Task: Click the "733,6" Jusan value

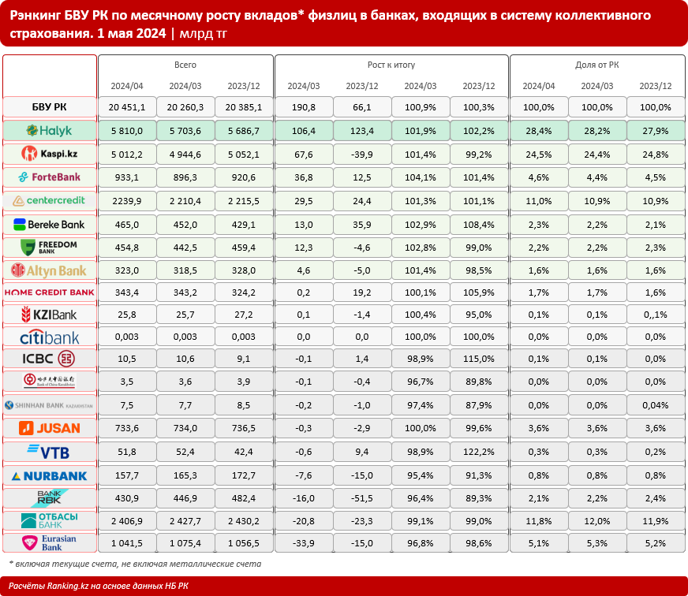Action: [x=127, y=428]
